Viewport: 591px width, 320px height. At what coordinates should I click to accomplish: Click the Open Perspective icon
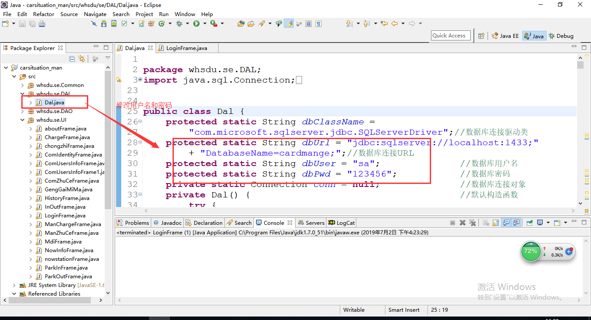pos(481,36)
